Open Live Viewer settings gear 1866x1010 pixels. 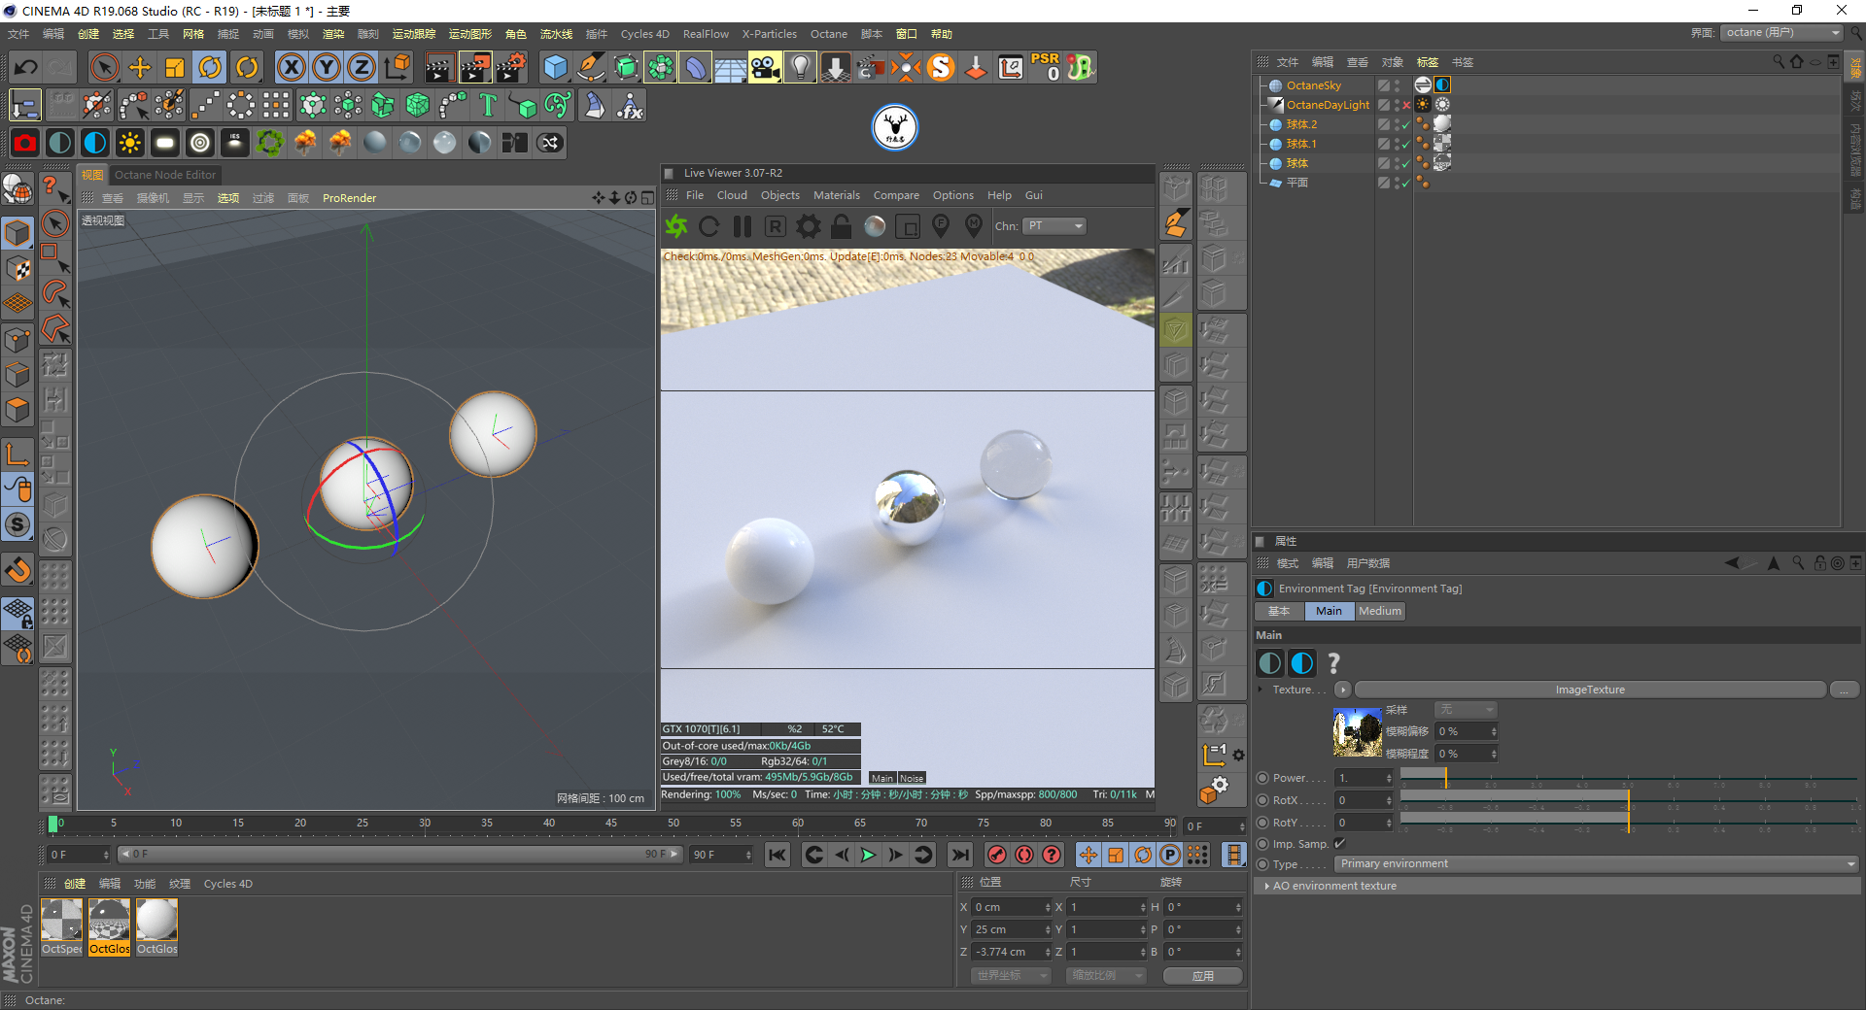click(x=809, y=226)
